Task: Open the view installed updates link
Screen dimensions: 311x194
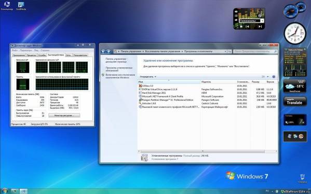Action: point(119,69)
